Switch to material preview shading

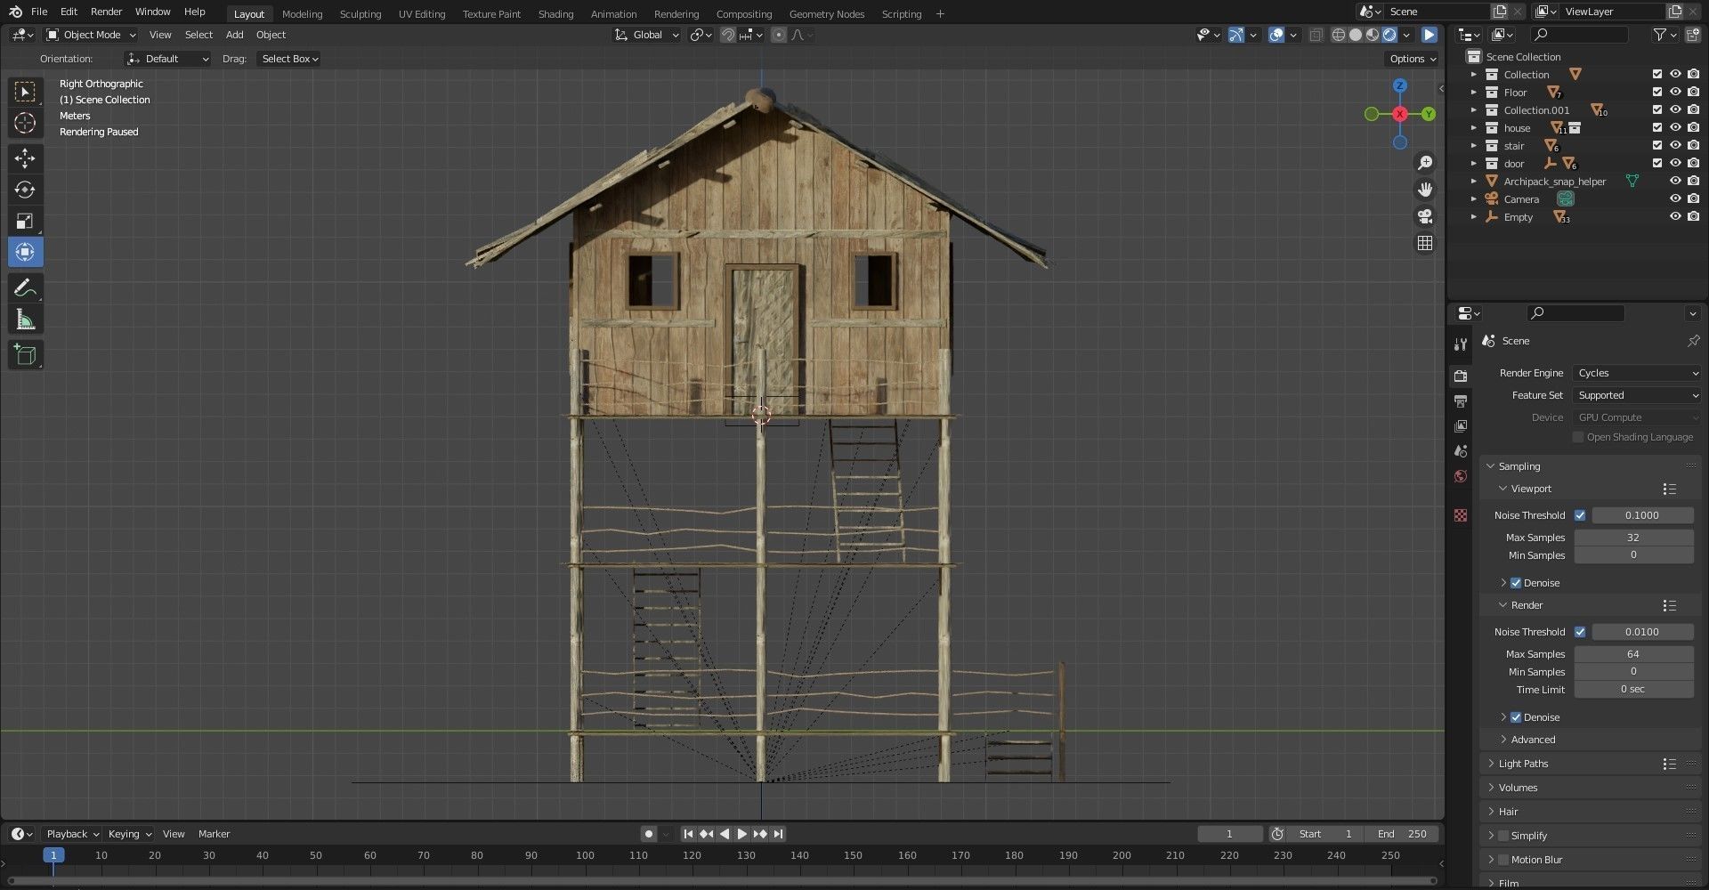click(x=1373, y=35)
